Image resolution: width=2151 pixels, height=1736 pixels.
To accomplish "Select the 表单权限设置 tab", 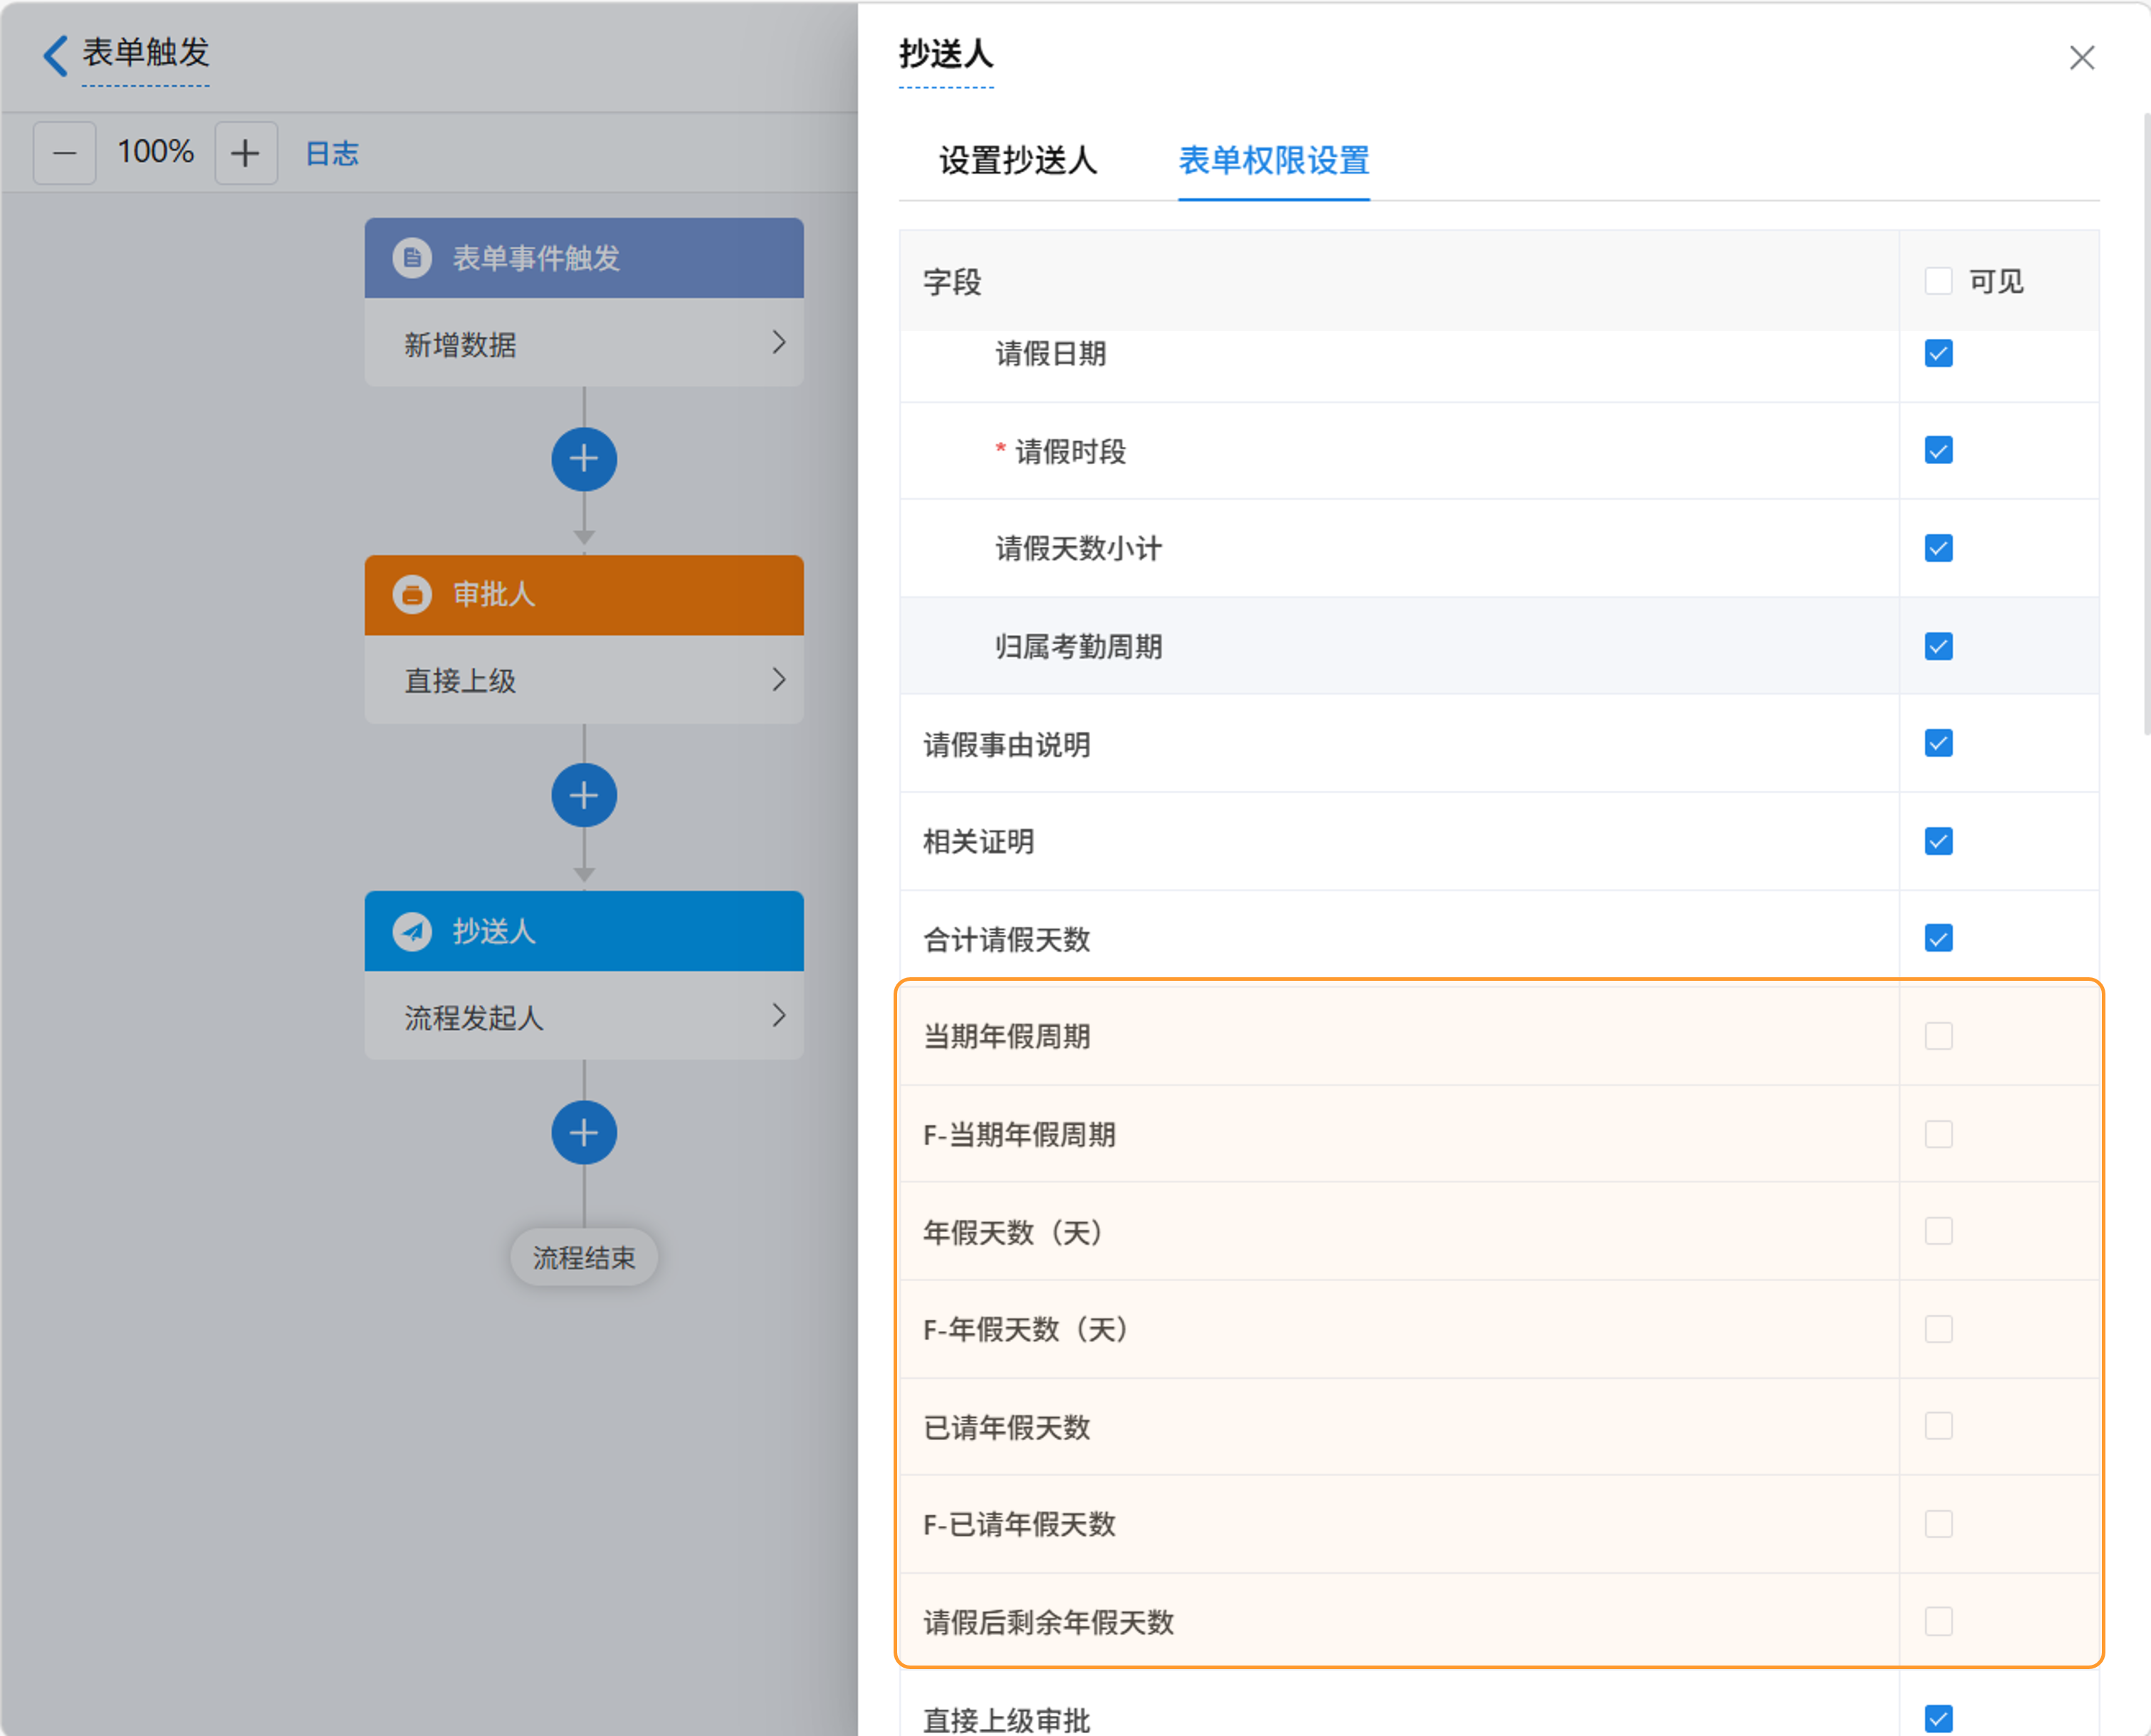I will tap(1272, 160).
